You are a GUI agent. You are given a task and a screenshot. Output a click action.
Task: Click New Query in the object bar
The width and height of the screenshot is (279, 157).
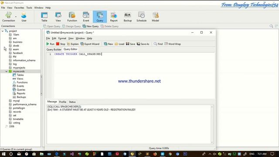click(x=91, y=26)
